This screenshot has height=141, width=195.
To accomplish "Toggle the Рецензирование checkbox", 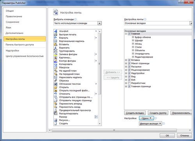I will click(x=129, y=70).
